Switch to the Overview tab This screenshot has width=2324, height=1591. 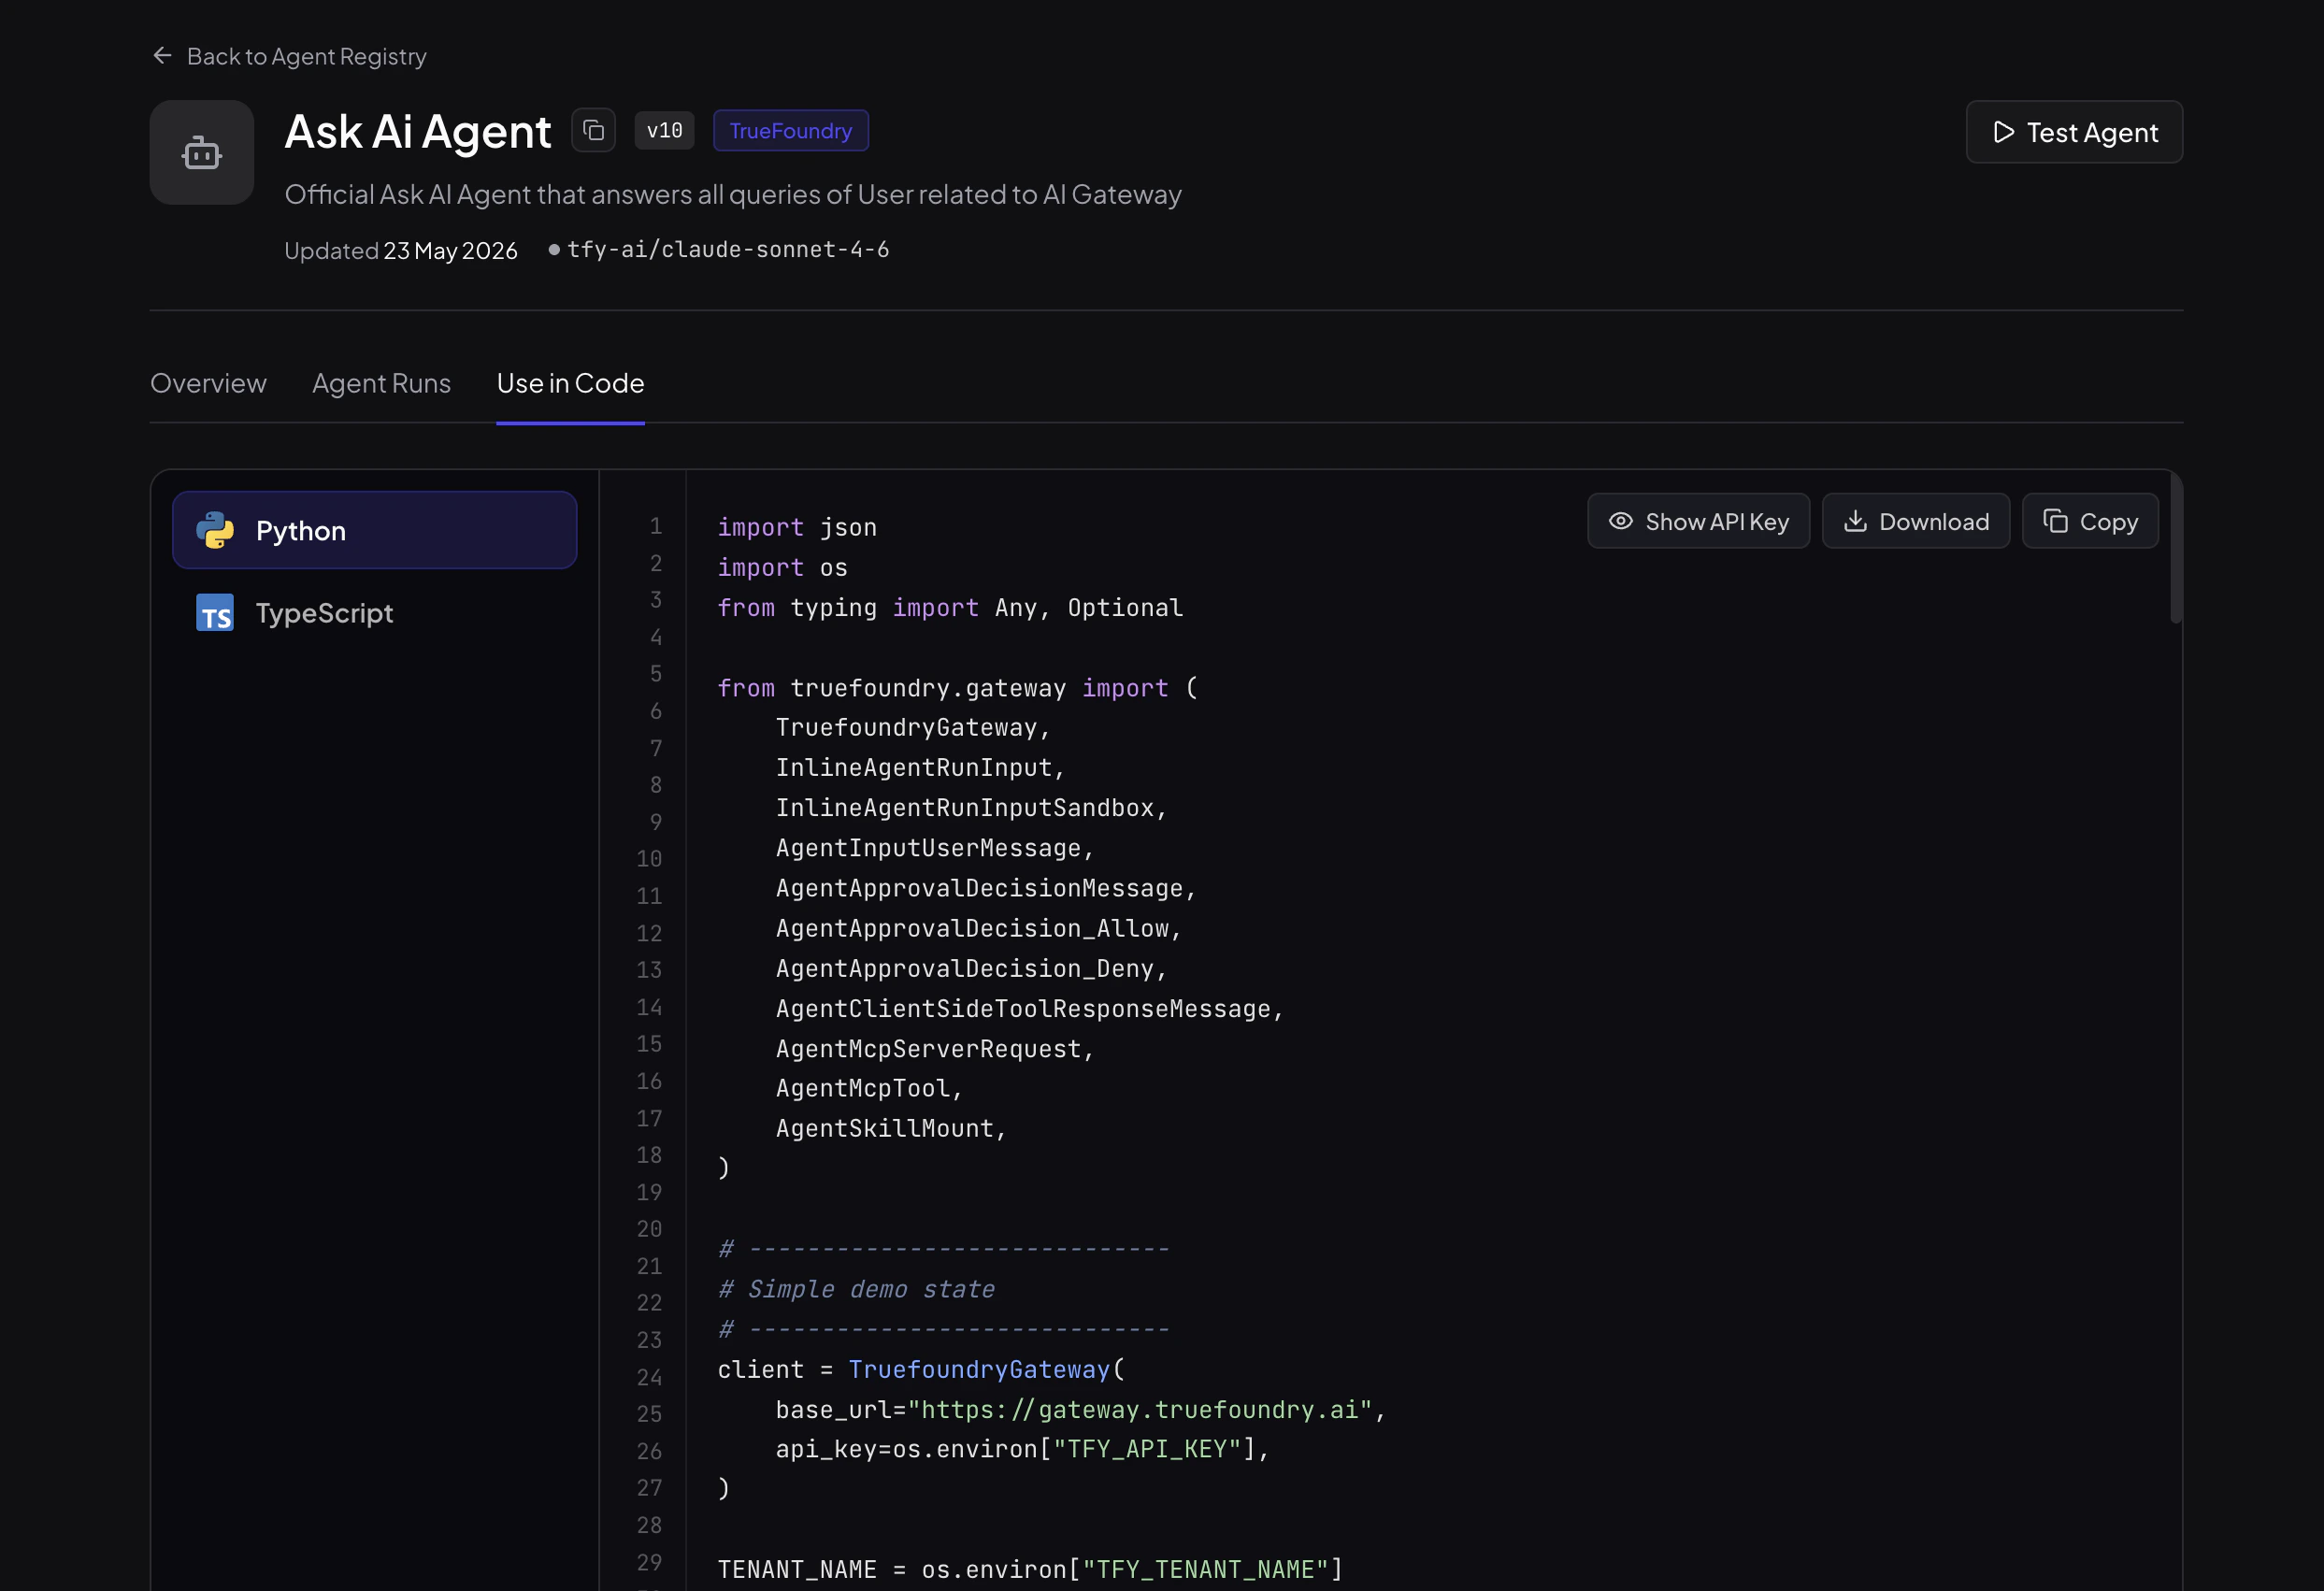tap(208, 383)
